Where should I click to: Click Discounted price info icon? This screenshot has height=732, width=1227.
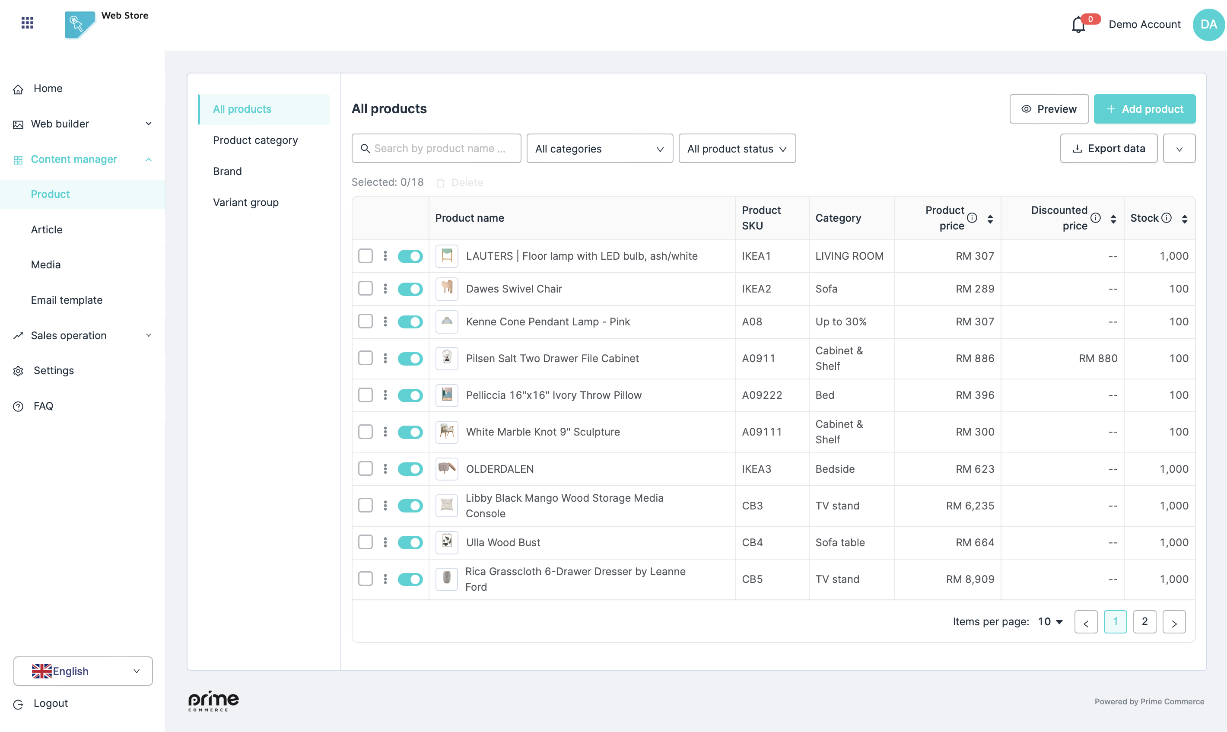point(1095,218)
